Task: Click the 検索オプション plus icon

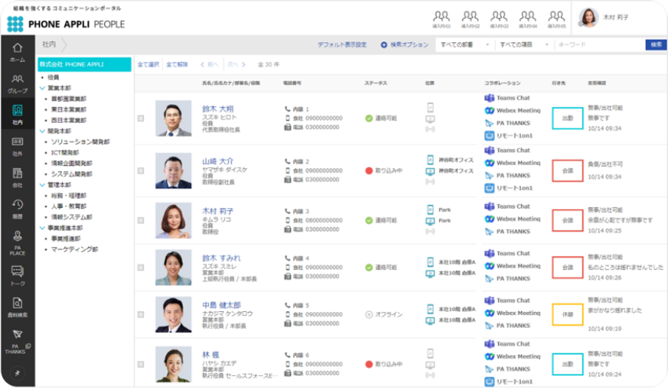Action: pyautogui.click(x=383, y=45)
